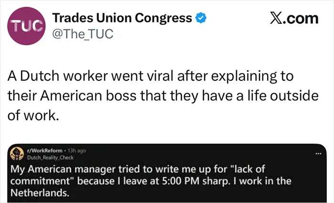Click the blue verified checkmark badge

(201, 18)
